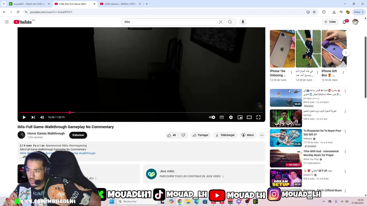Open the Horror Games Walkthrough channel name
Viewport: 367px width, 206px height.
pyautogui.click(x=46, y=133)
